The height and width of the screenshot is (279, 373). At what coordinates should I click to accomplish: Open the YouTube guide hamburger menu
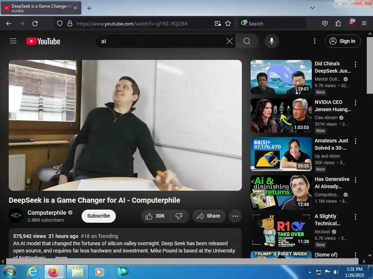click(13, 41)
